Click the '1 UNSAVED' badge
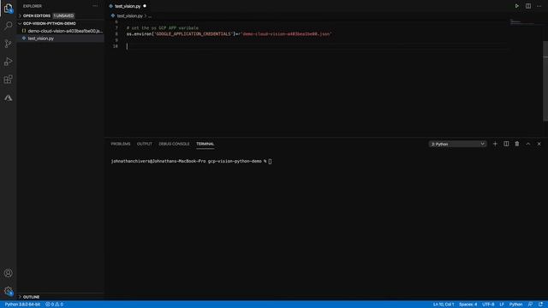Screen dimensions: 548x308 tap(63, 15)
